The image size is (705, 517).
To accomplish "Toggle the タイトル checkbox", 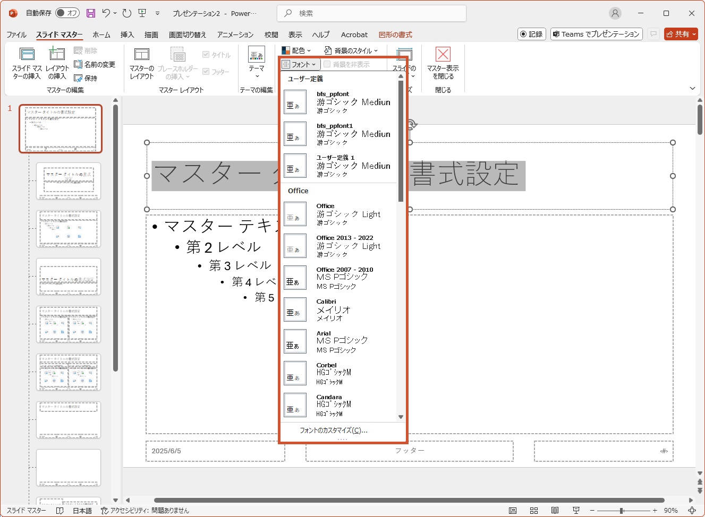I will click(206, 55).
